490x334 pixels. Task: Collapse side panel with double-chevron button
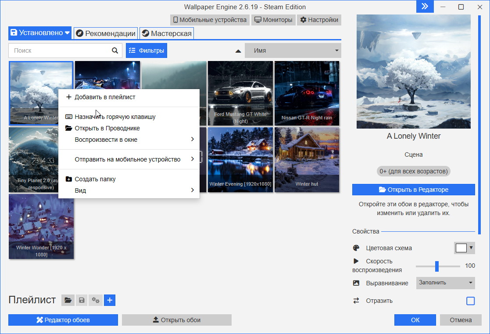425,7
